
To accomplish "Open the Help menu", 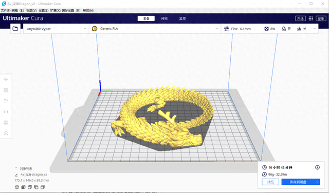I will click(88, 10).
